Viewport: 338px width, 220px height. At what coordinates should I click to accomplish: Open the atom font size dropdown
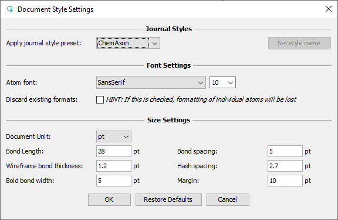click(x=222, y=82)
